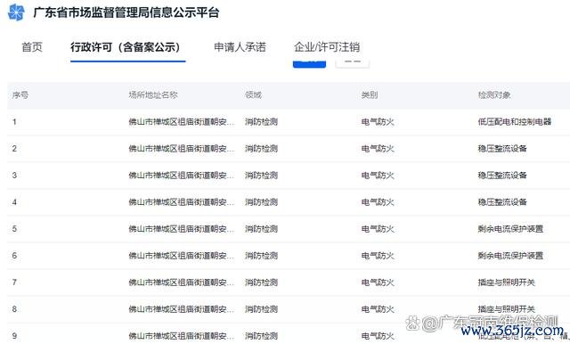Screen dimensions: 570x344
Task: Click 消防检测 in row 6
Action: [261, 256]
